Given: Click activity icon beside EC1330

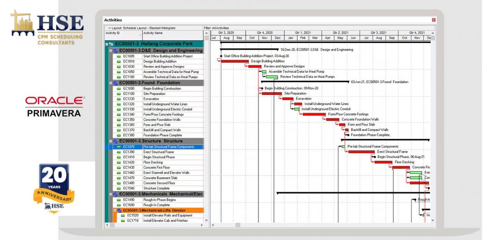Looking at the screenshot, I should point(119,109).
